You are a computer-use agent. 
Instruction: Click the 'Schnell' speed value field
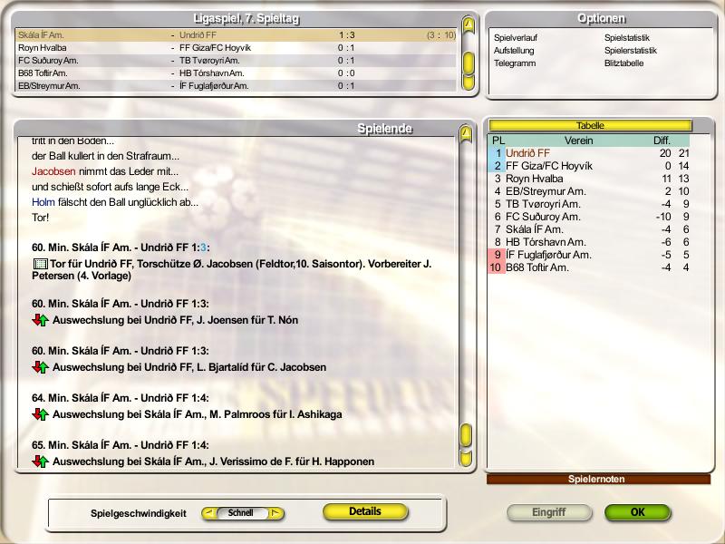click(x=241, y=513)
